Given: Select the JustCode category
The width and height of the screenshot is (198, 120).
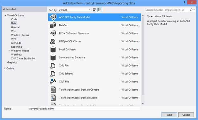Looking at the screenshot, I should 16,43.
